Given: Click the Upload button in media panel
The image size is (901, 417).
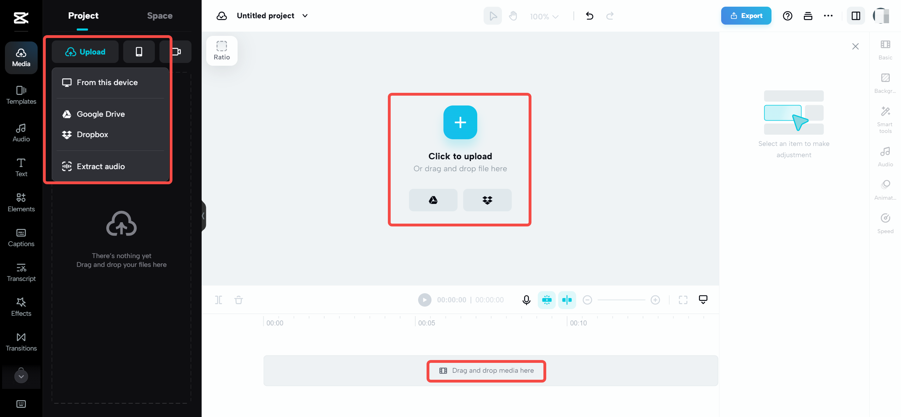Looking at the screenshot, I should tap(85, 52).
